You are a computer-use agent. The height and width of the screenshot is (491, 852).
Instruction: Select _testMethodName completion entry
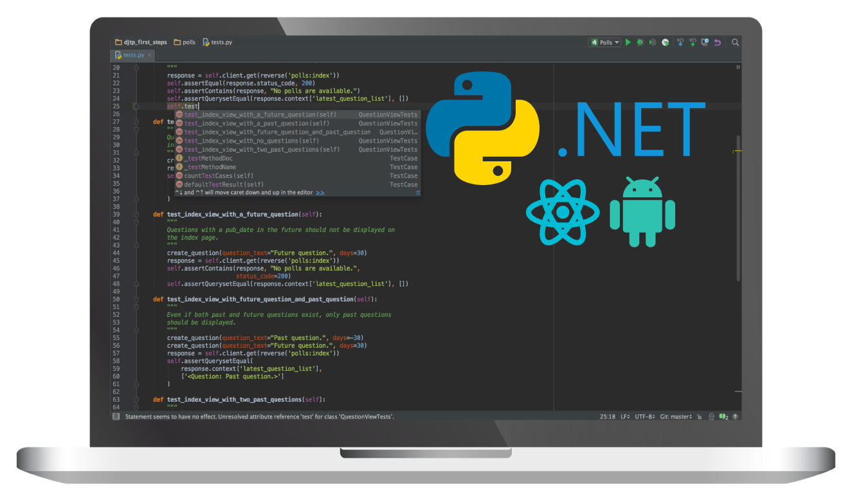pyautogui.click(x=297, y=167)
